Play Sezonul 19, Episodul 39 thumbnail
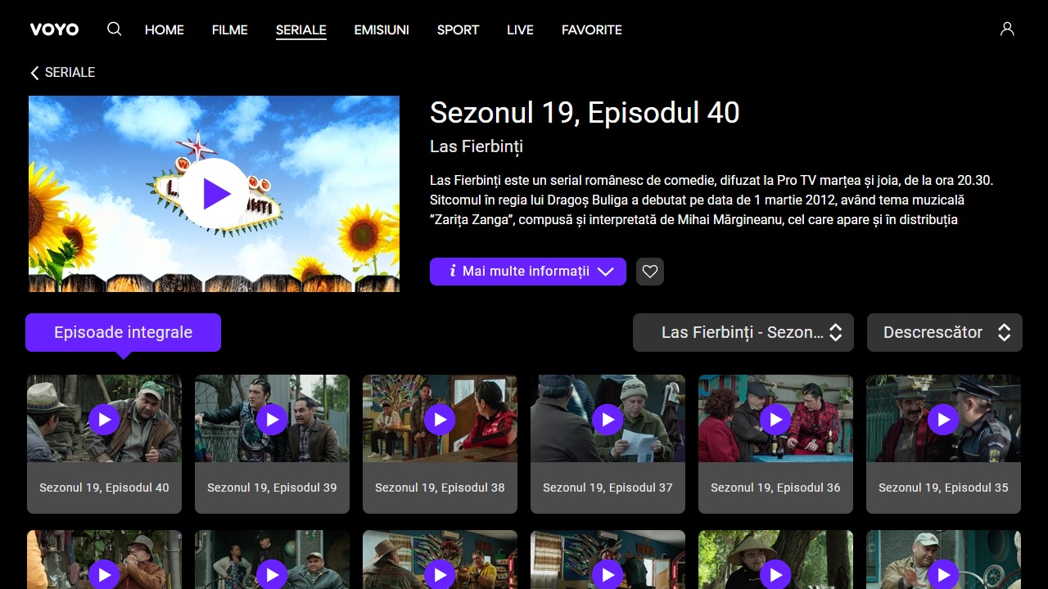This screenshot has width=1048, height=589. pyautogui.click(x=272, y=420)
